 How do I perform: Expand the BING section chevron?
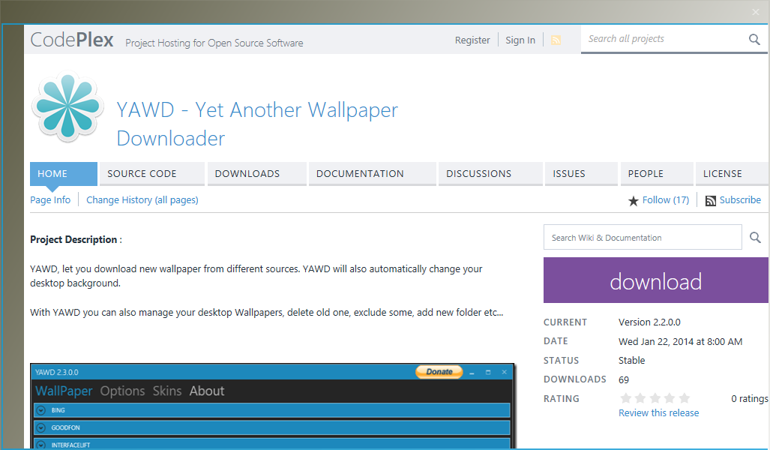coord(41,410)
